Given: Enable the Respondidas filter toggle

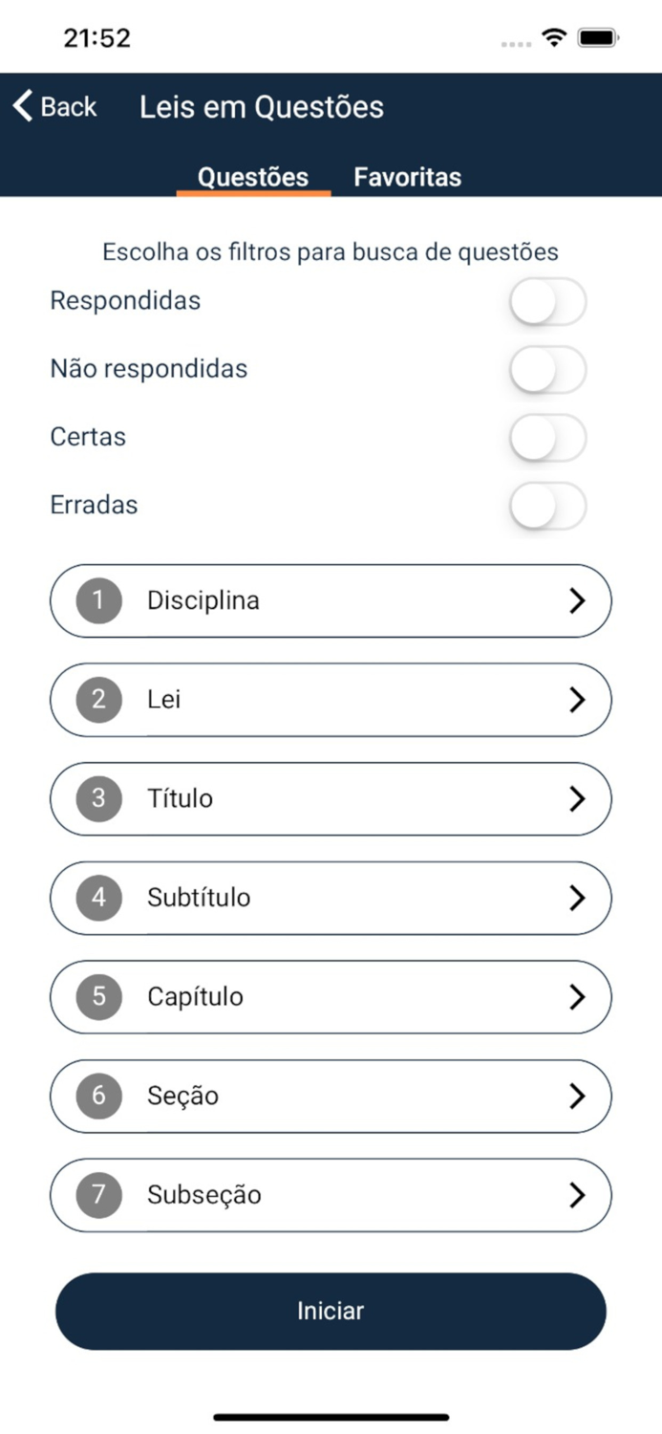Looking at the screenshot, I should click(547, 300).
